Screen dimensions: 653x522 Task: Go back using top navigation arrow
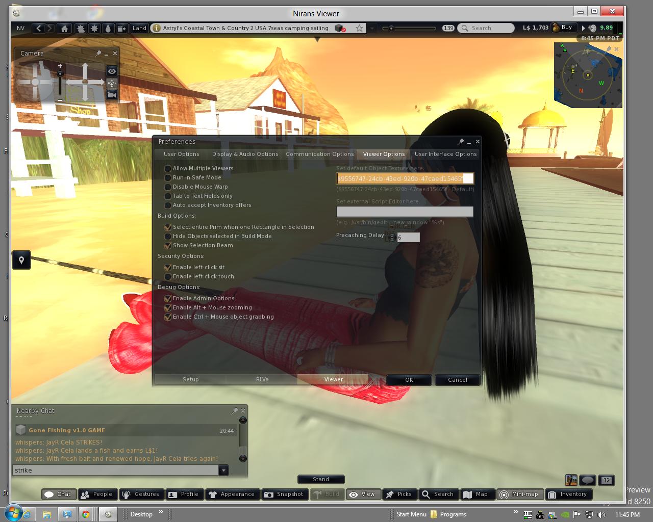(39, 28)
